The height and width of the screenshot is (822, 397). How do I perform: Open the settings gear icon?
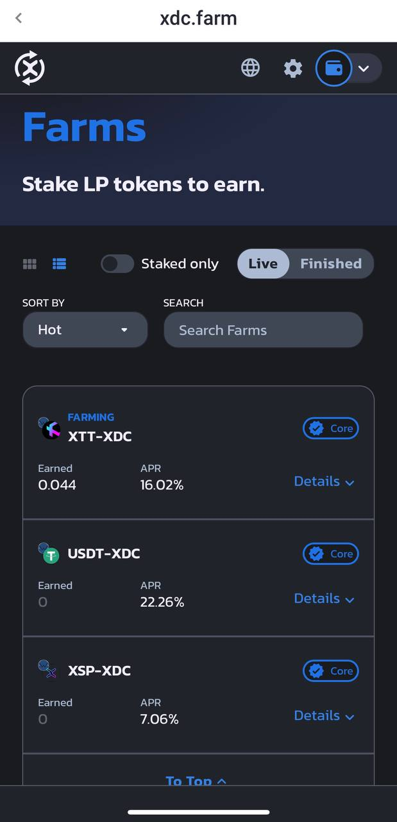(293, 68)
